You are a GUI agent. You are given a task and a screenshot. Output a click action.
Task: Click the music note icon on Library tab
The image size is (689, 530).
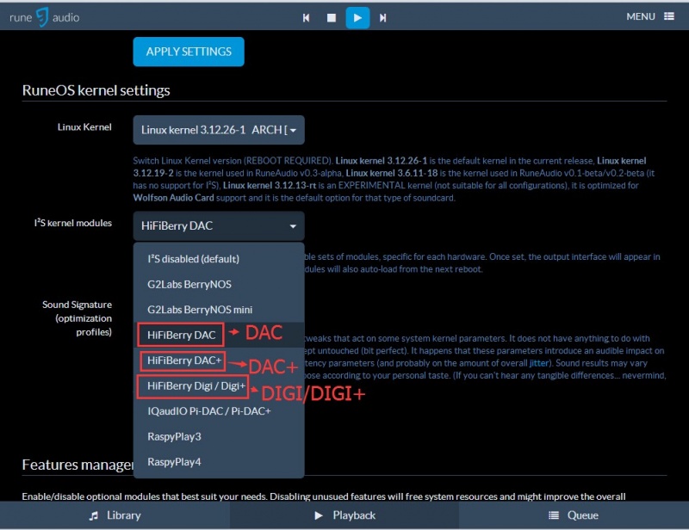point(95,515)
